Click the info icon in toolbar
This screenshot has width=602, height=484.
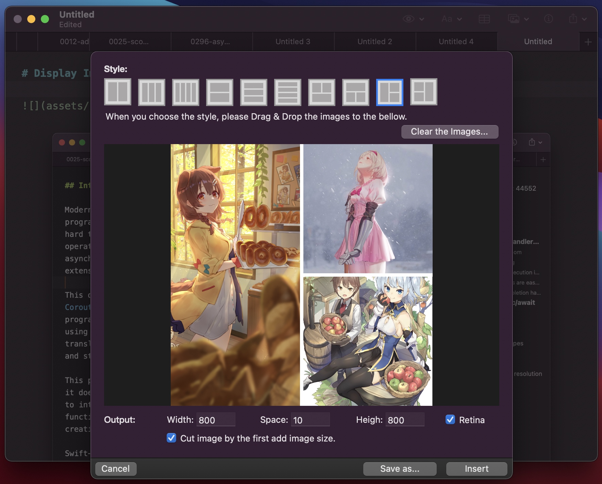point(549,19)
